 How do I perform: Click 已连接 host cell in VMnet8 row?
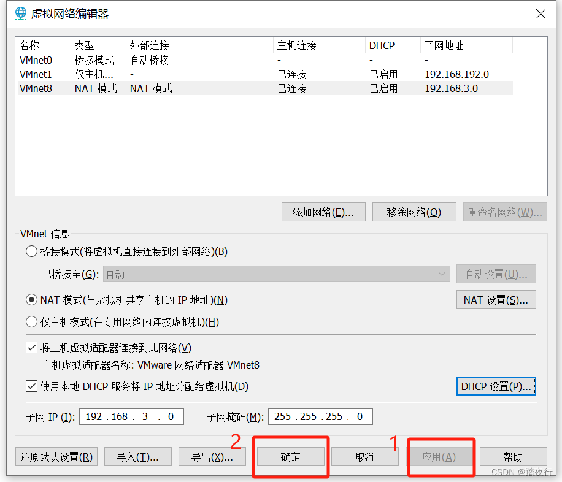tap(292, 88)
